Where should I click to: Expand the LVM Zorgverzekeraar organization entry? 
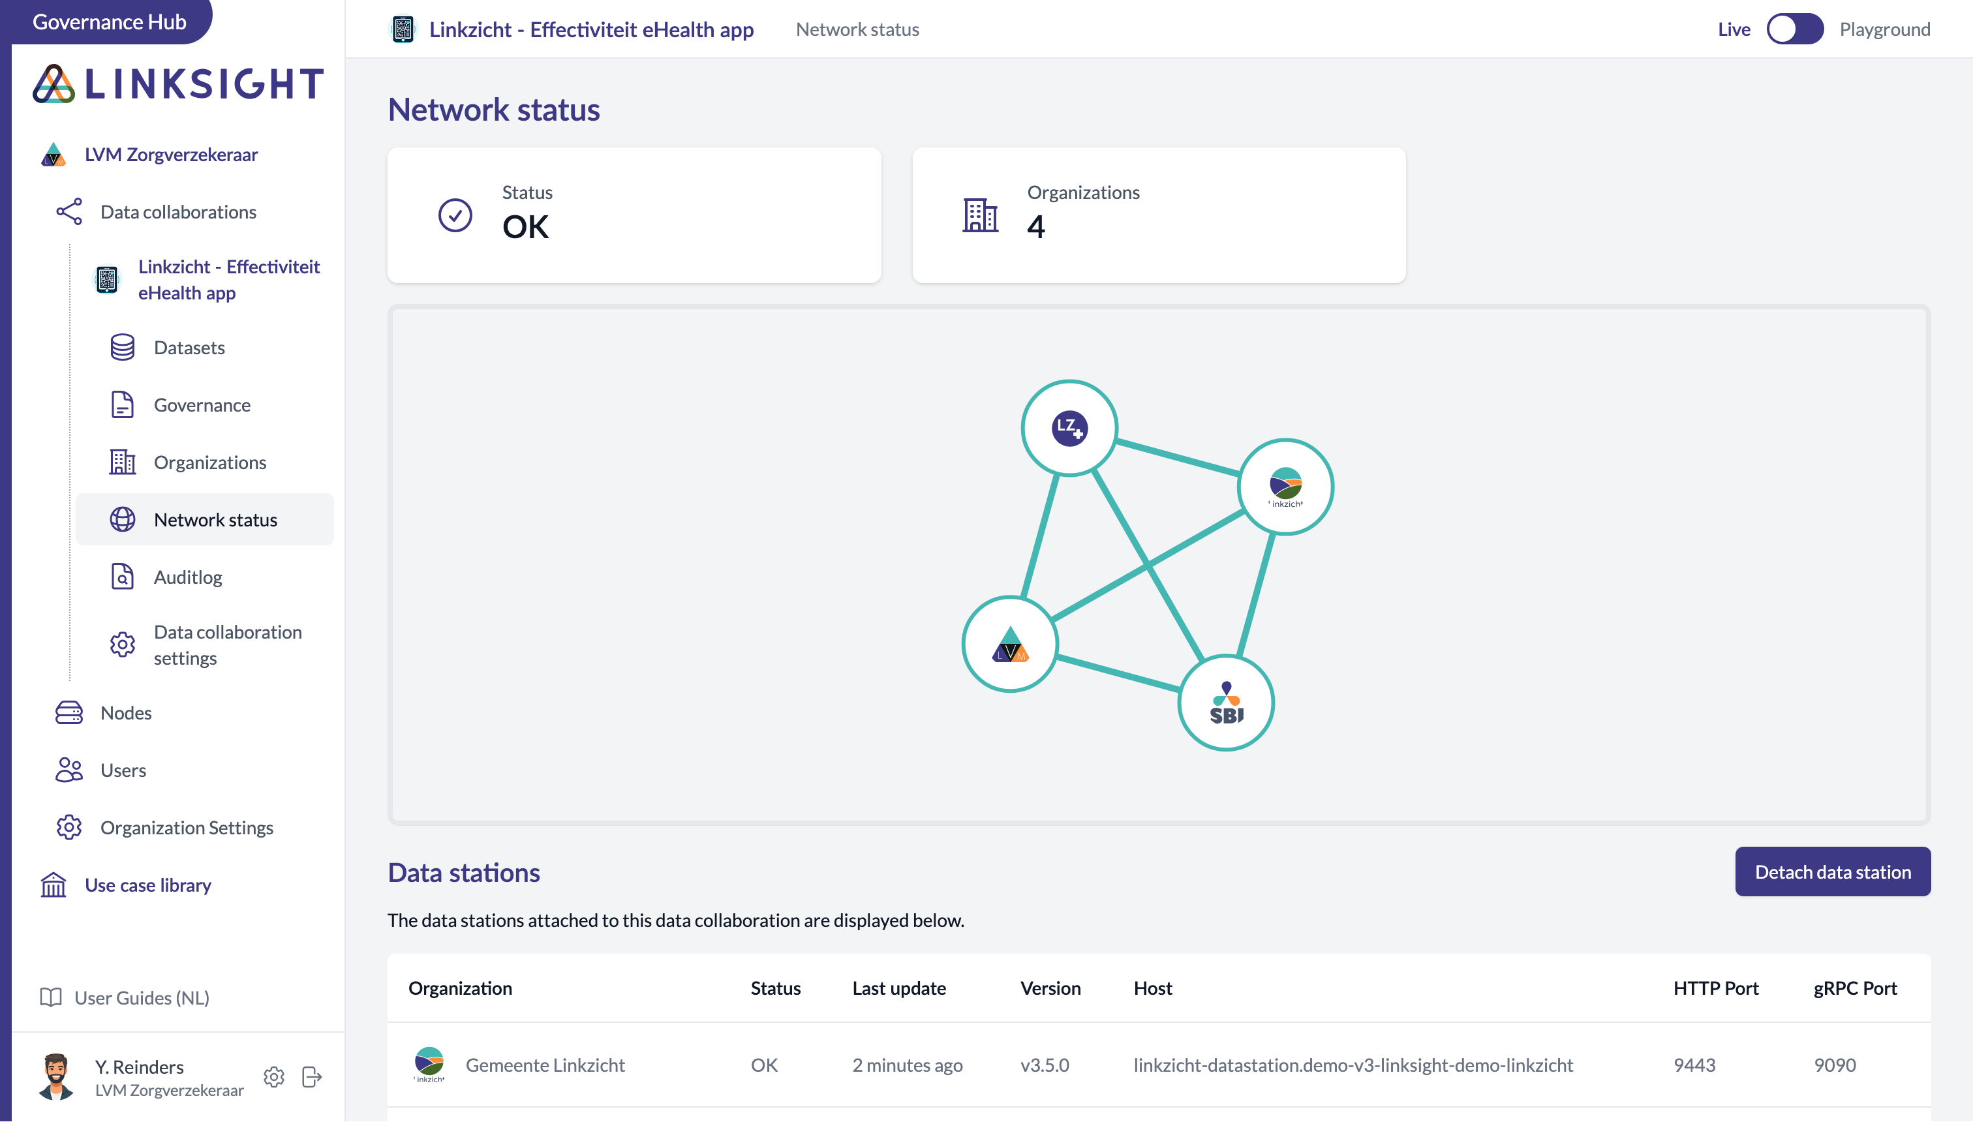click(x=170, y=155)
